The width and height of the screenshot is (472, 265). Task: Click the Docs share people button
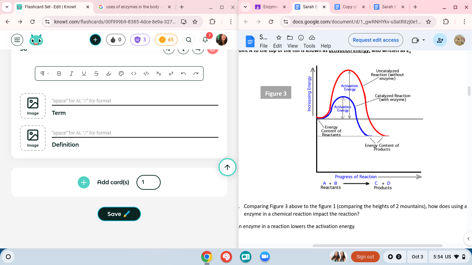tap(440, 40)
